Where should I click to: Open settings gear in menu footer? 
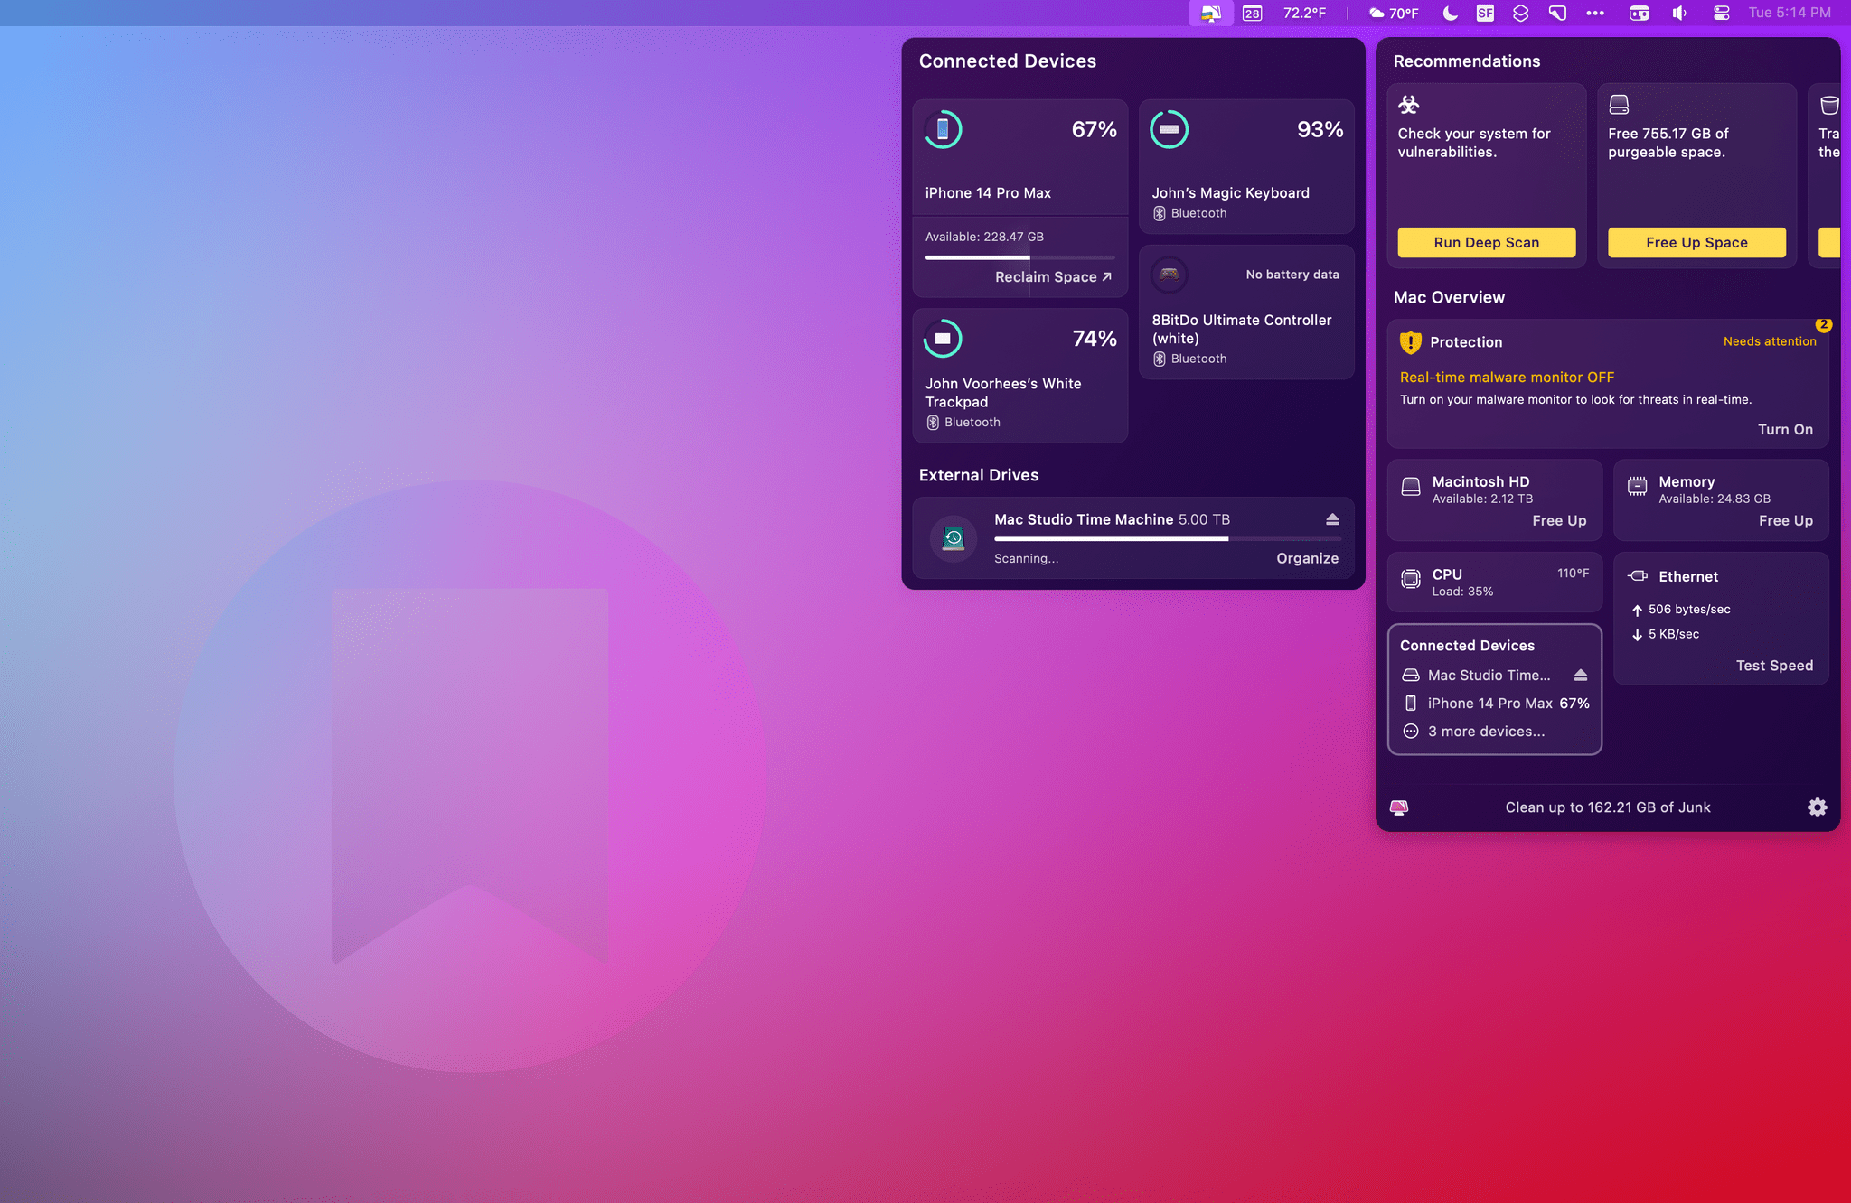tap(1817, 807)
